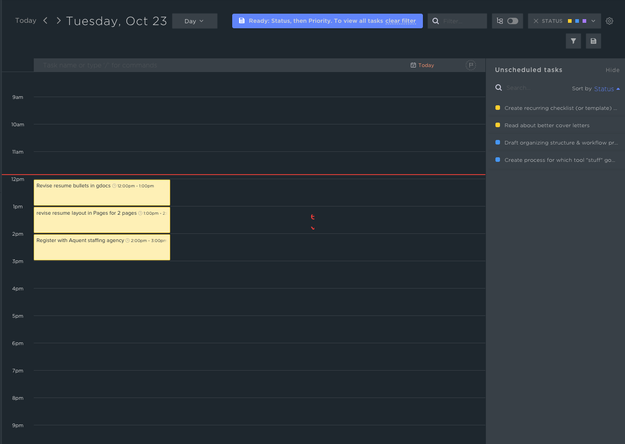
Task: Click the Today calendar date icon
Action: coord(413,65)
